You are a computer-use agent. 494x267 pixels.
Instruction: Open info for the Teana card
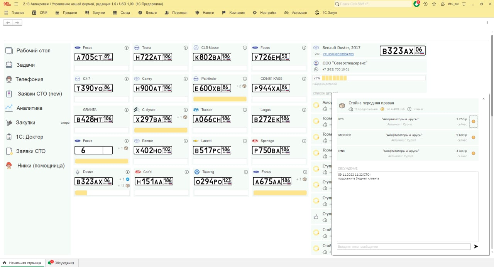pos(186,48)
